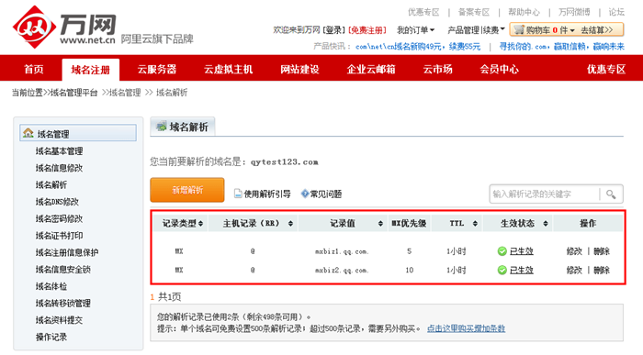Sort by 主机记录 (RR) column arrows
The image size is (643, 355).
[290, 224]
